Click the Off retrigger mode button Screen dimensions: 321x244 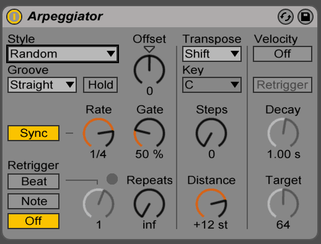(x=33, y=221)
